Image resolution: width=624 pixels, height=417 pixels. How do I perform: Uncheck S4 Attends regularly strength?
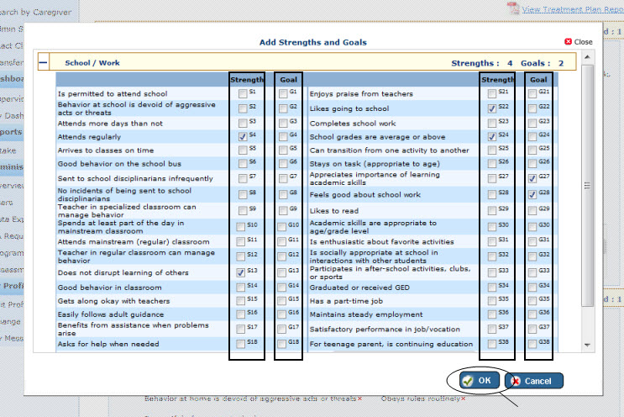(243, 136)
